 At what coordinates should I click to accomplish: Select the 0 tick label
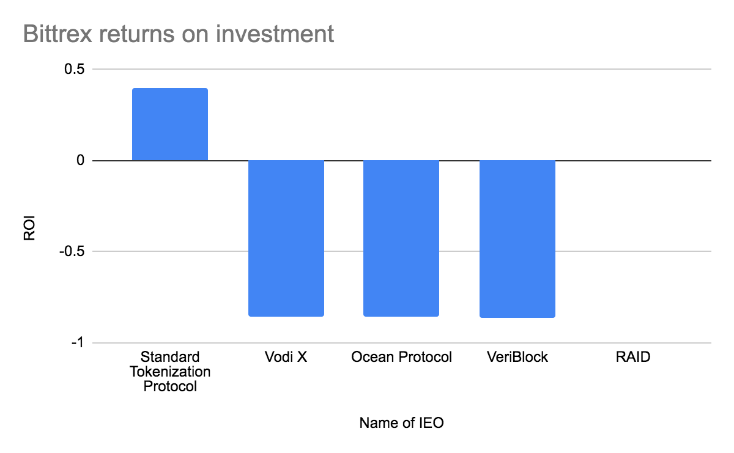tap(80, 161)
